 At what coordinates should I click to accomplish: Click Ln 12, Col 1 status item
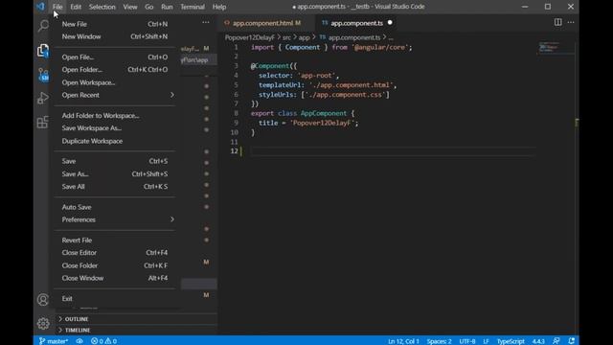[403, 341]
